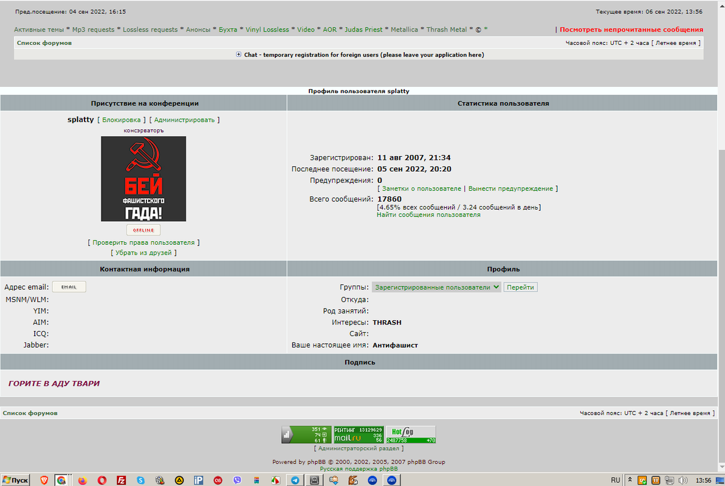Click the splatty avatar image
Image resolution: width=725 pixels, height=486 pixels.
[x=143, y=179]
